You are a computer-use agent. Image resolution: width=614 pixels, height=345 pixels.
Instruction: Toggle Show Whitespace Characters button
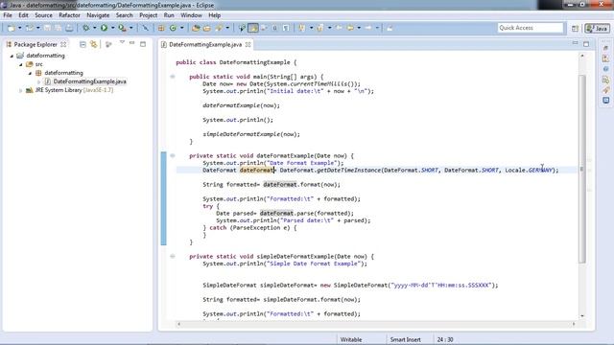click(x=286, y=28)
